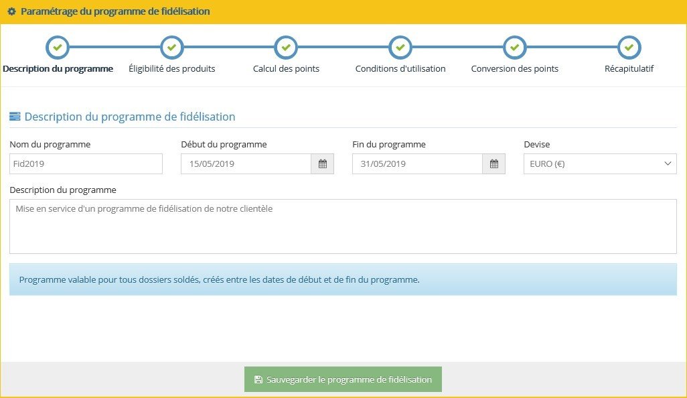Image resolution: width=687 pixels, height=398 pixels.
Task: Click the Calcul des points step circle
Action: (x=286, y=48)
